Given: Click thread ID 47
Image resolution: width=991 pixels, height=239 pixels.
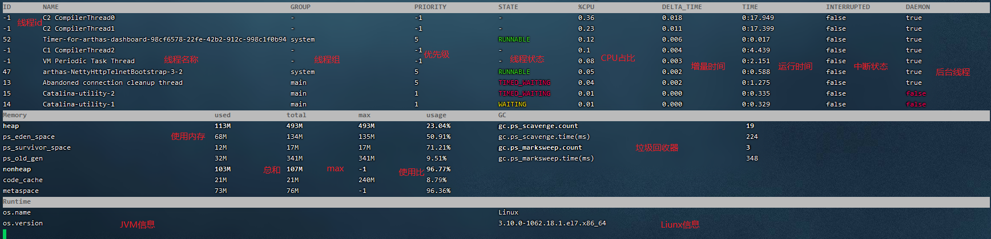Looking at the screenshot, I should (7, 72).
